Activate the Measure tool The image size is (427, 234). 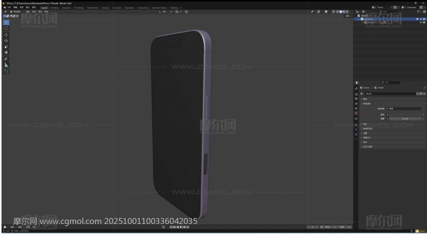(6, 65)
